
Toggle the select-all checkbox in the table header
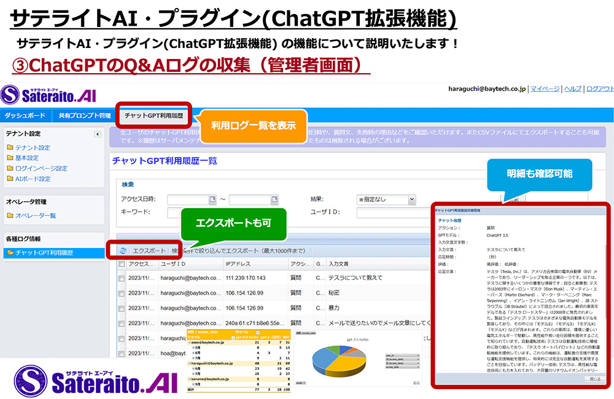pos(122,264)
